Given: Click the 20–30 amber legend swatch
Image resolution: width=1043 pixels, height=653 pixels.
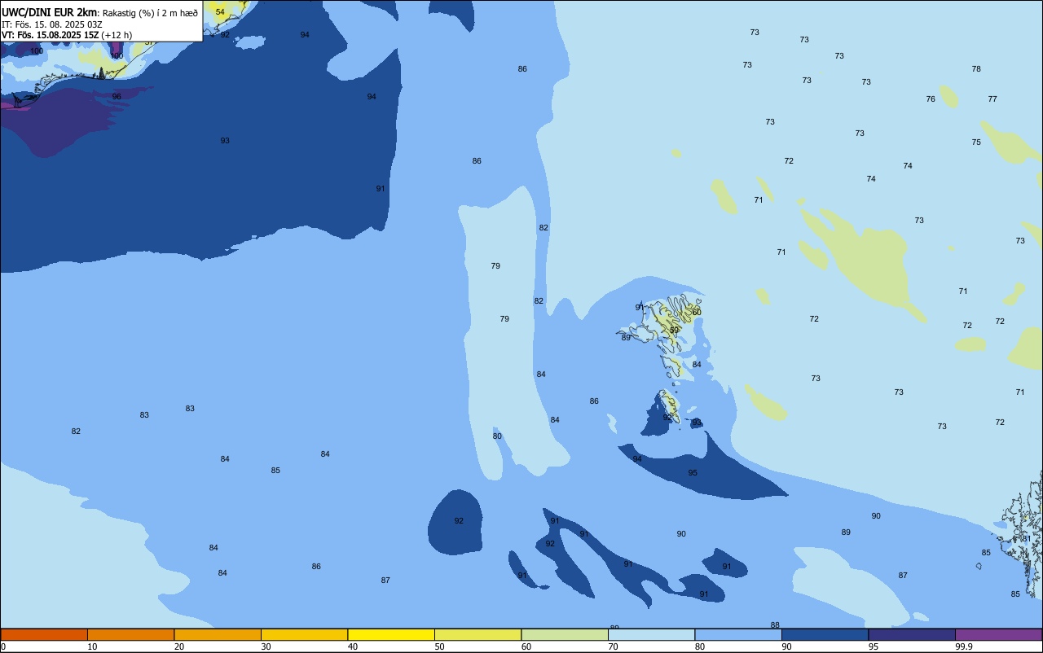Looking at the screenshot, I should 218,634.
